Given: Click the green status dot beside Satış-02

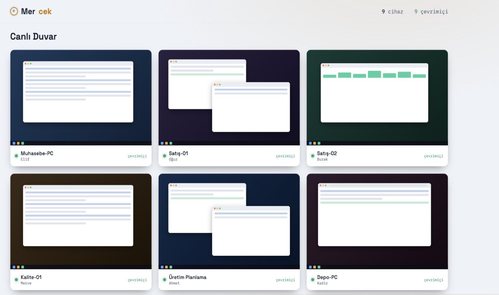Looking at the screenshot, I should click(x=313, y=156).
